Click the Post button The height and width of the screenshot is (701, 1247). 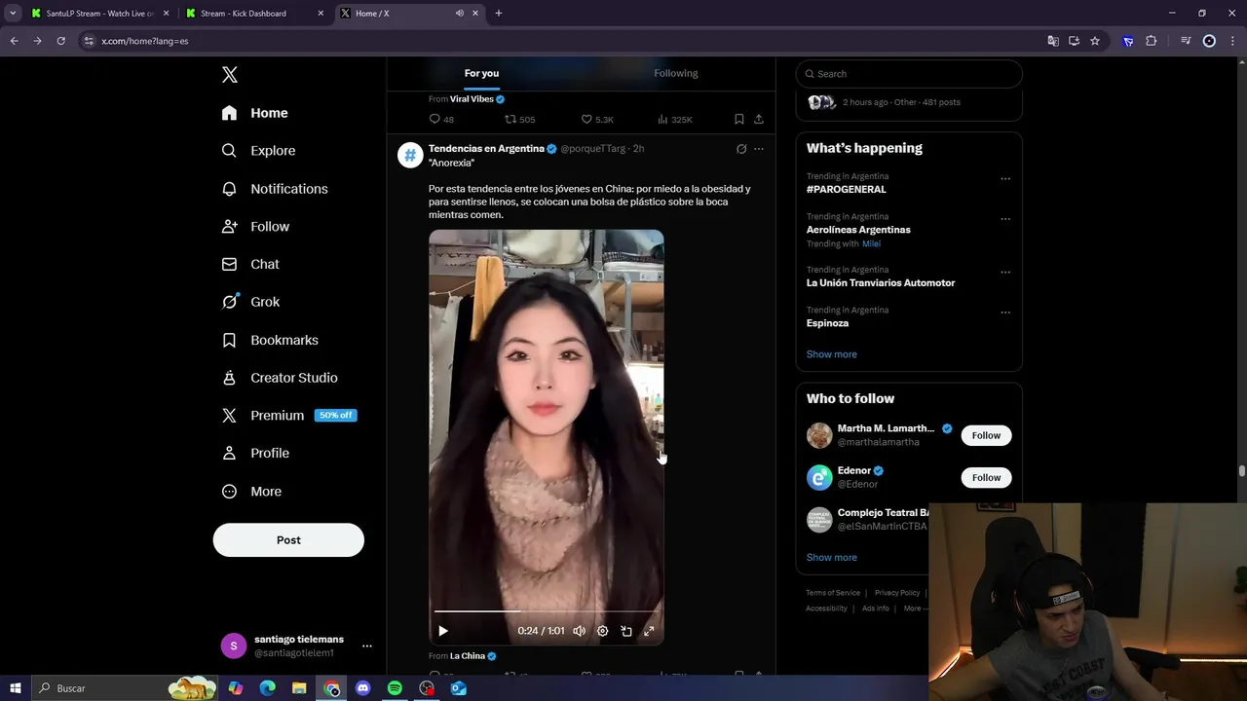coord(288,540)
